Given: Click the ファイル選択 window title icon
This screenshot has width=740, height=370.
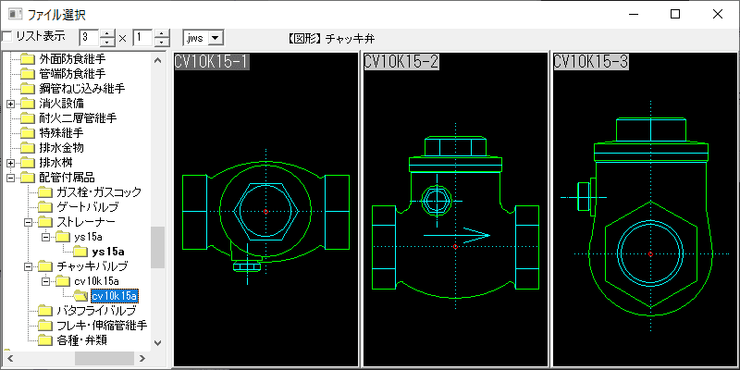Looking at the screenshot, I should [16, 14].
